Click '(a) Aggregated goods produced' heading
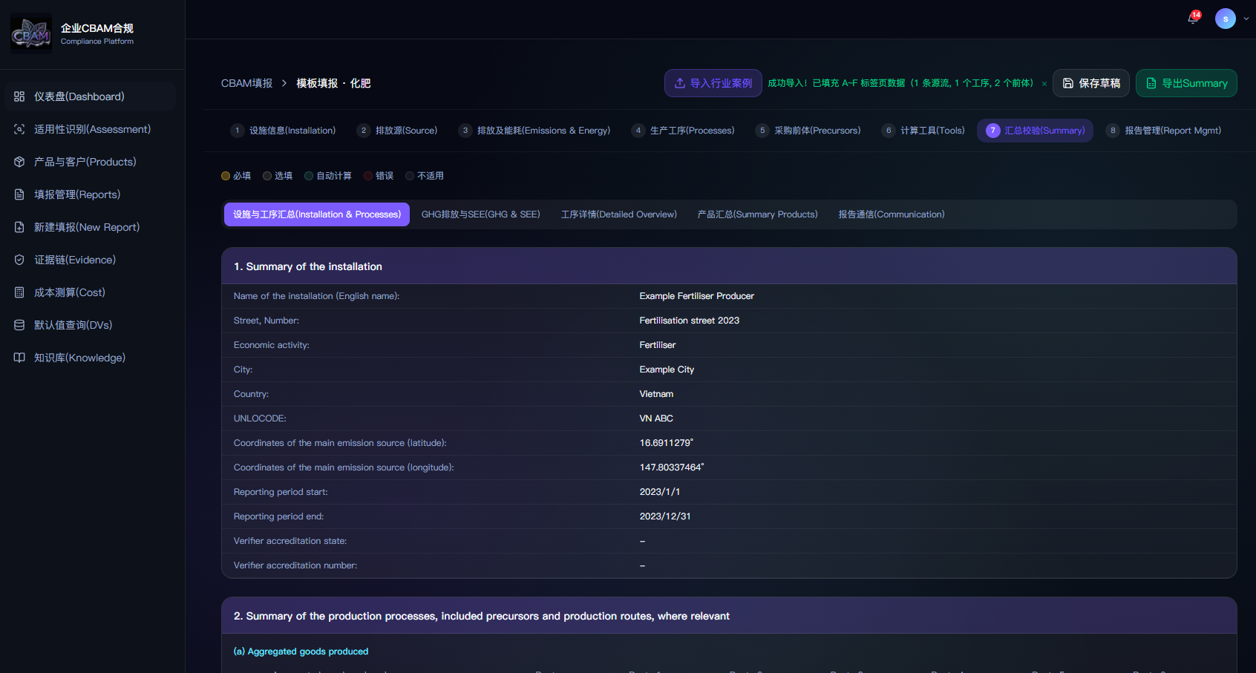The width and height of the screenshot is (1256, 673). pos(301,651)
